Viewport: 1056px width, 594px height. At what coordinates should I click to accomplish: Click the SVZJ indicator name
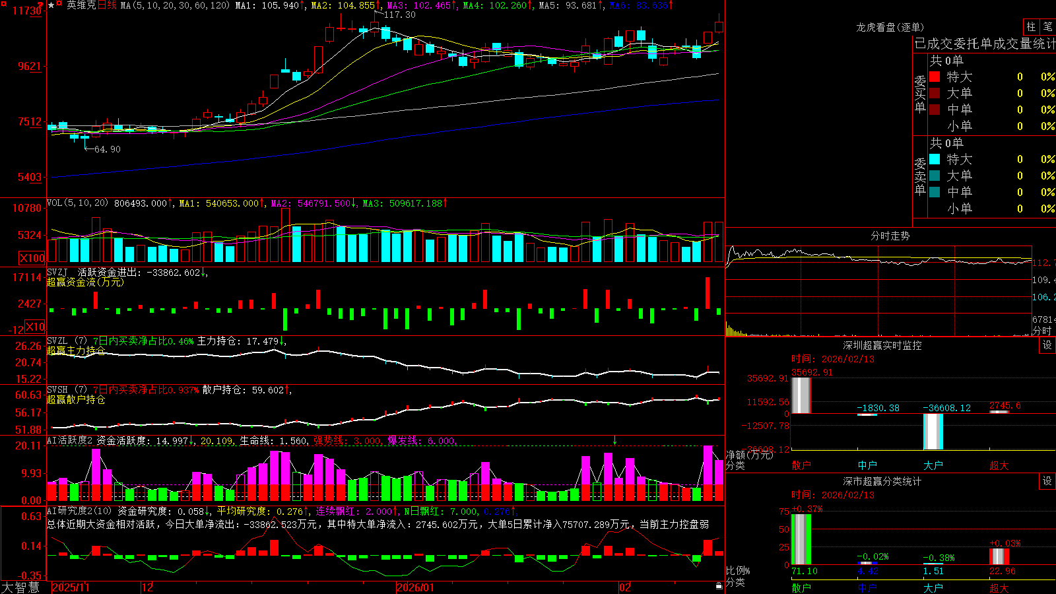pos(57,272)
